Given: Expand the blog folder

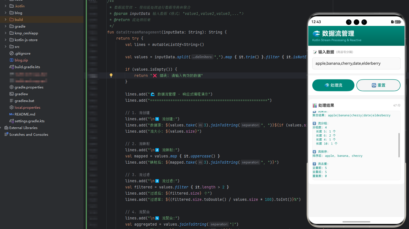Looking at the screenshot, I should [x=6, y=13].
